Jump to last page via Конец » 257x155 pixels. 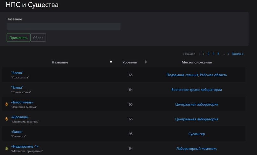[x=238, y=54]
